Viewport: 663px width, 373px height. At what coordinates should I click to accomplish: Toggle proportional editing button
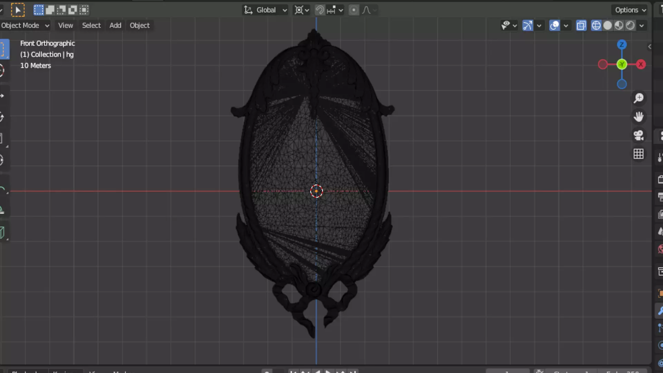[x=354, y=10]
